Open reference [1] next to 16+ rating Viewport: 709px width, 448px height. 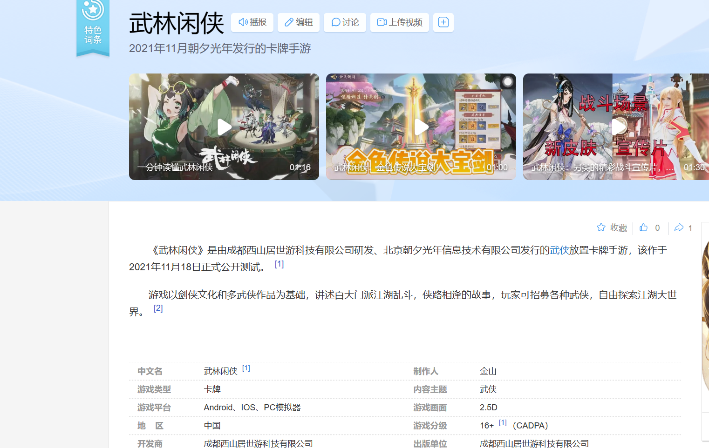click(x=503, y=423)
